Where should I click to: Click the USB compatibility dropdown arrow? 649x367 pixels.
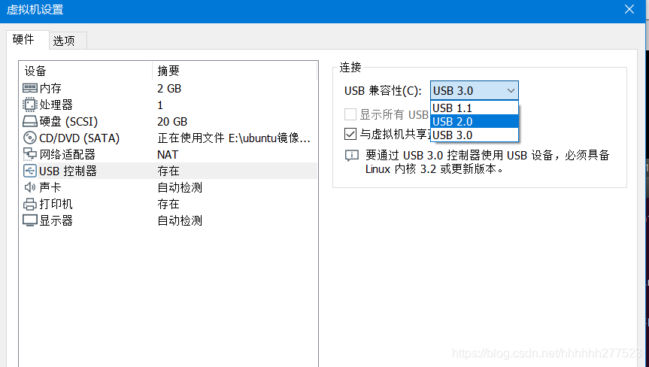point(511,90)
